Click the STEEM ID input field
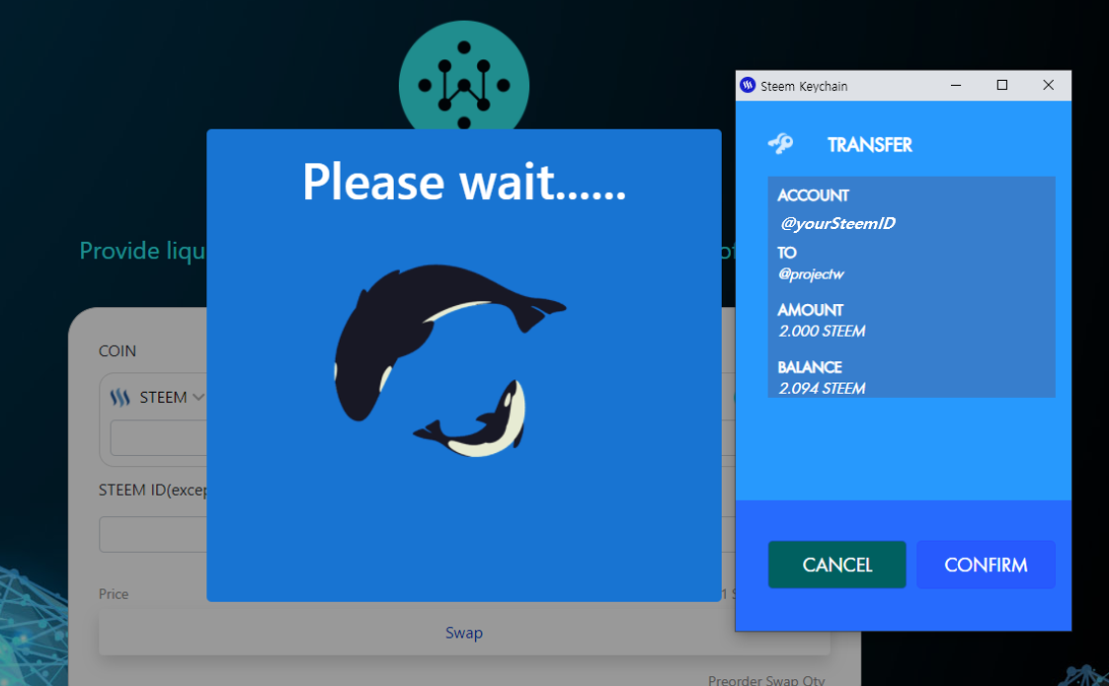 pos(153,534)
